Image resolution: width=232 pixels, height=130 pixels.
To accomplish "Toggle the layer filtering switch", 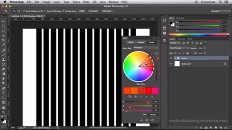I will [x=206, y=43].
